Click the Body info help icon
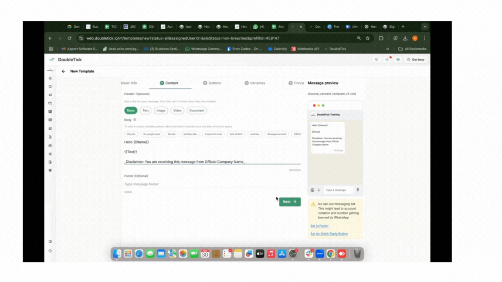 click(135, 120)
